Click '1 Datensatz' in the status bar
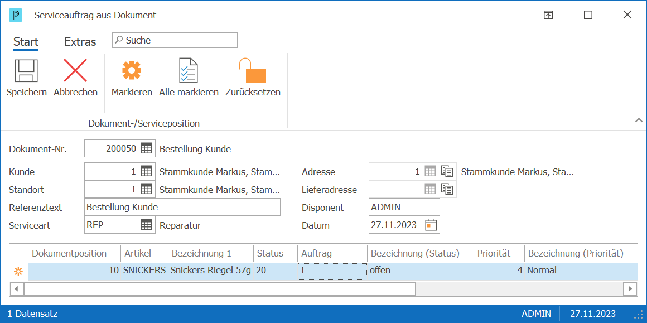Image resolution: width=647 pixels, height=323 pixels. pyautogui.click(x=32, y=314)
